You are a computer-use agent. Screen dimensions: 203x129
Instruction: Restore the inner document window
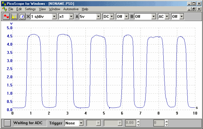coord(194,9)
